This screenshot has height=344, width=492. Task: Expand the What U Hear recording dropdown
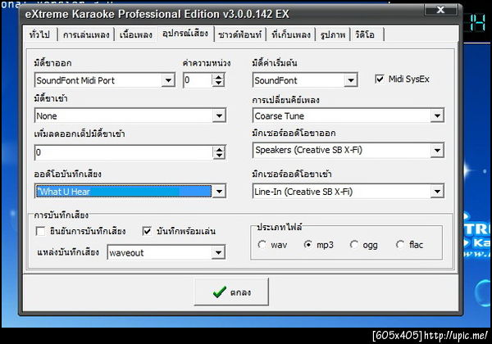(x=219, y=191)
